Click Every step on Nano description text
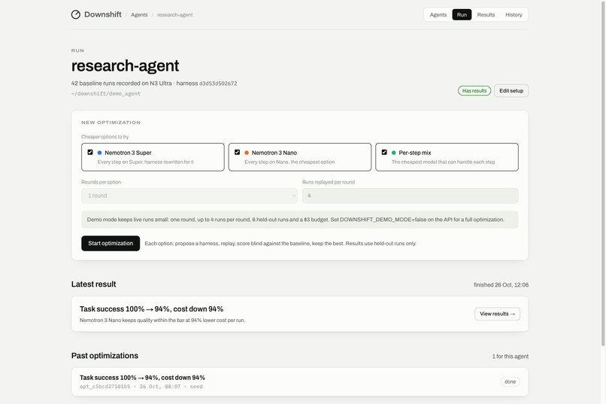 coord(289,162)
